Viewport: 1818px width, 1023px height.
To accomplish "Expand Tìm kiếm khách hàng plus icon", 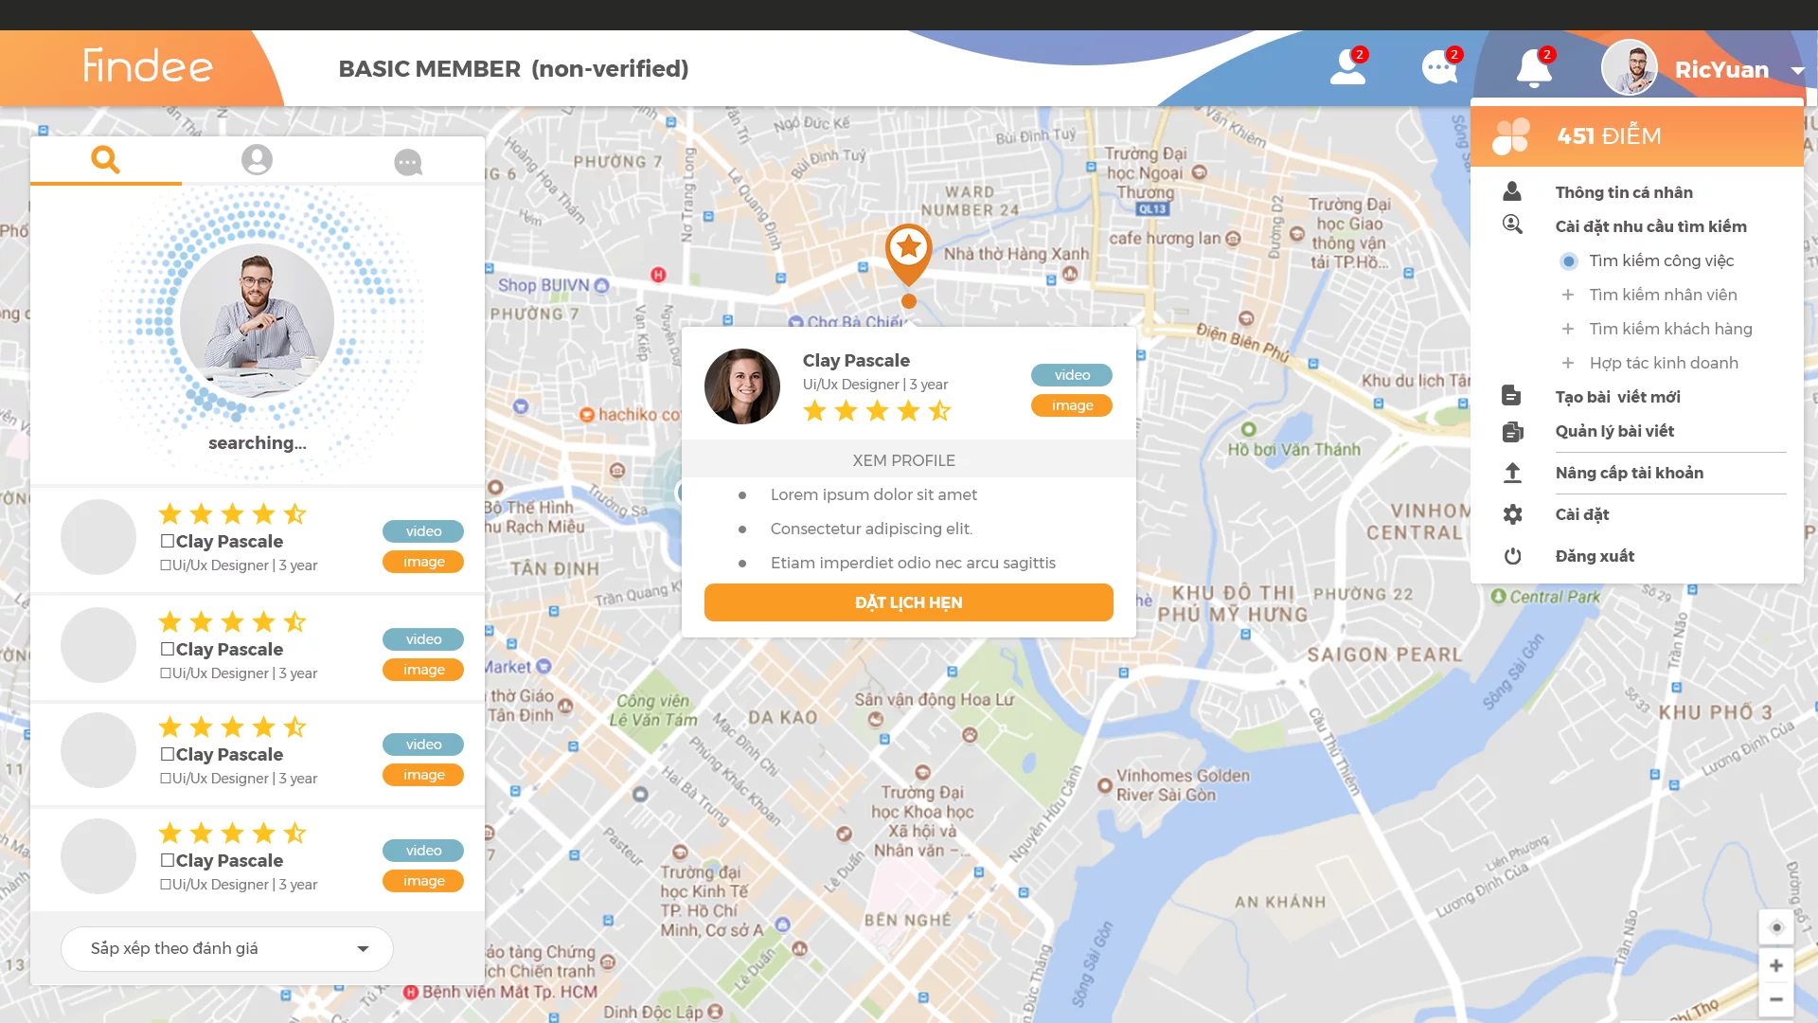I will (1568, 329).
